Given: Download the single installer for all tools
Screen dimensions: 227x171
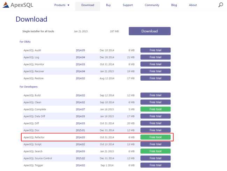Looking at the screenshot, I should click(x=150, y=31).
